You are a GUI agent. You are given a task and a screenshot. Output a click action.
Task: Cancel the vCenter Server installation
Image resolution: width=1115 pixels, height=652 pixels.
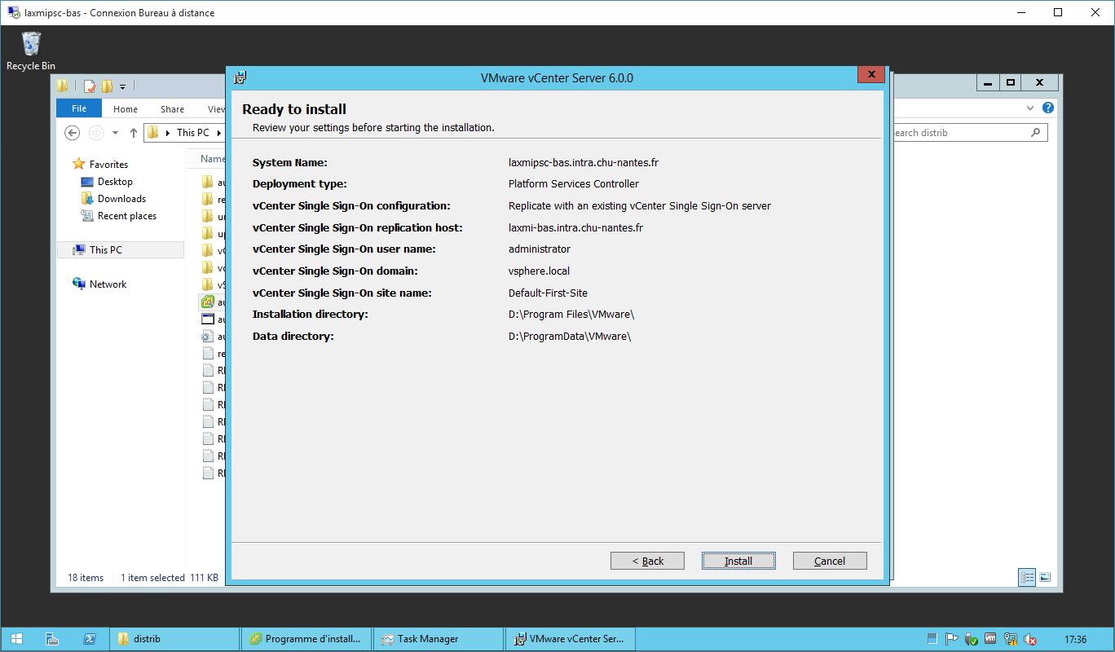[829, 561]
